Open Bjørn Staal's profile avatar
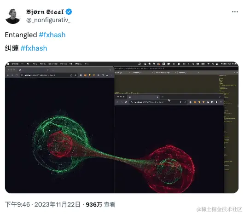 (x=13, y=16)
